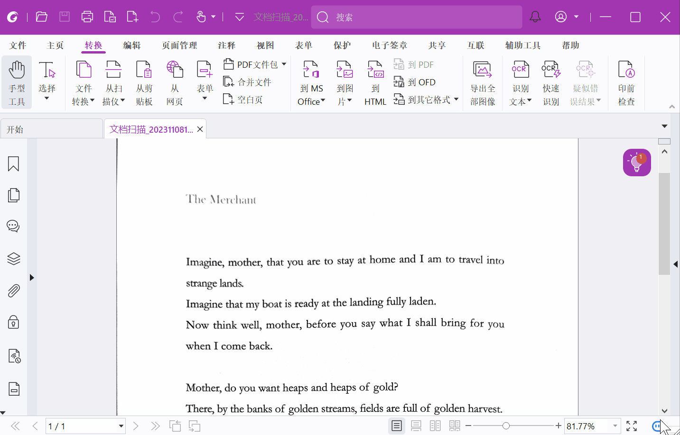Click the Print icon in title bar
680x435 pixels.
(x=87, y=17)
